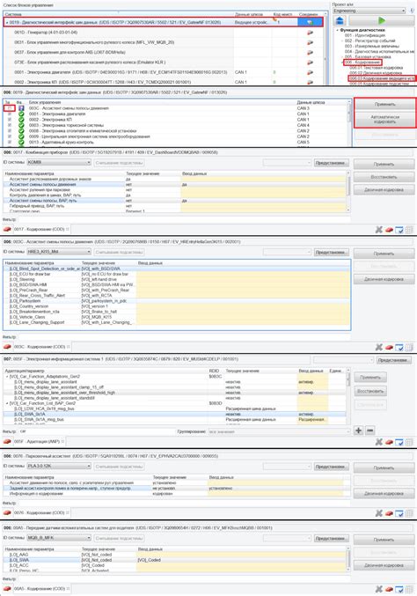Open the PLA 3.0 12K system ID dropdown
This screenshot has width=417, height=596.
click(x=59, y=466)
